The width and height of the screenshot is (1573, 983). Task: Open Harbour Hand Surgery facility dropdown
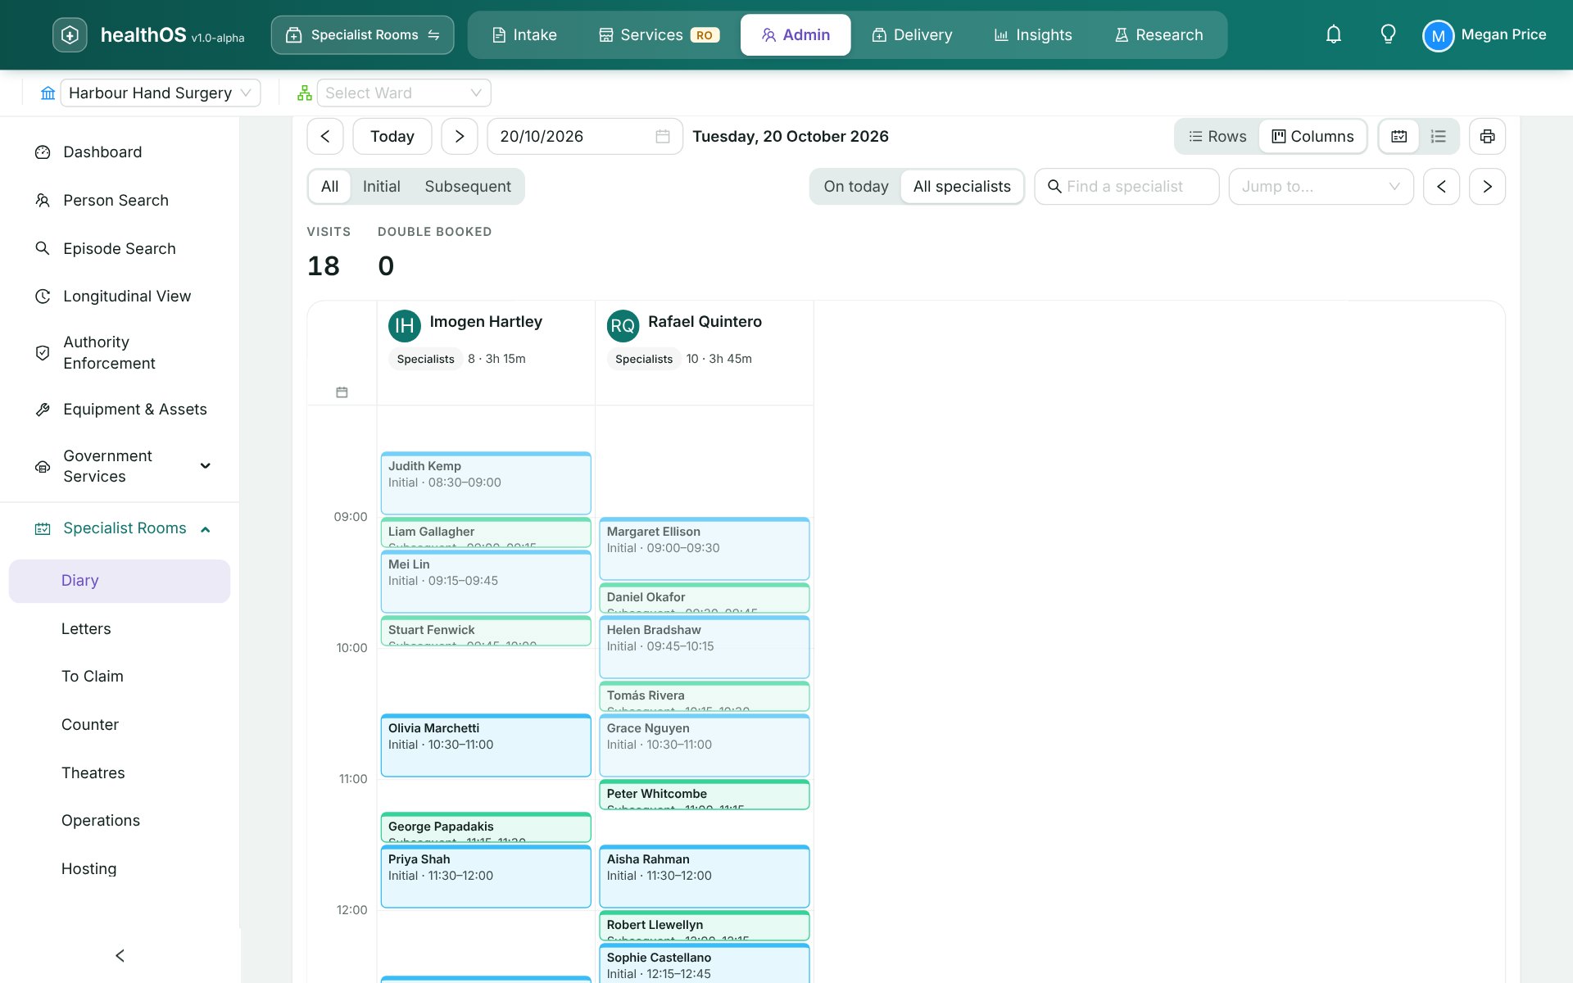click(160, 93)
